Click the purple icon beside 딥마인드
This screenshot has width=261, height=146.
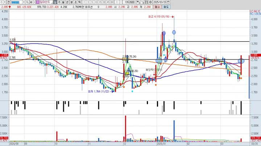point(38,2)
